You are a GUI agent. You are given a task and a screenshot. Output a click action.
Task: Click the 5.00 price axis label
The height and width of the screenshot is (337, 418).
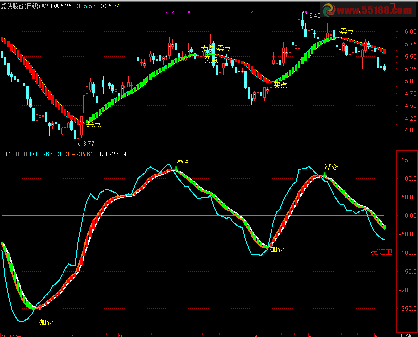[x=411, y=81]
